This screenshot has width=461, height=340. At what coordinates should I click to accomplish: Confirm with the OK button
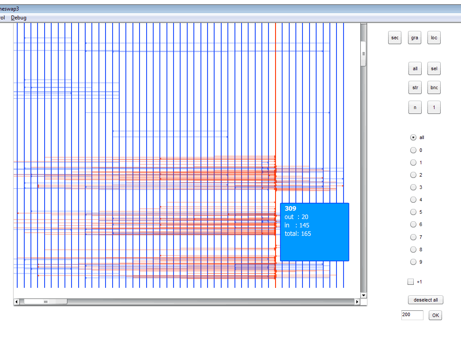(x=435, y=315)
